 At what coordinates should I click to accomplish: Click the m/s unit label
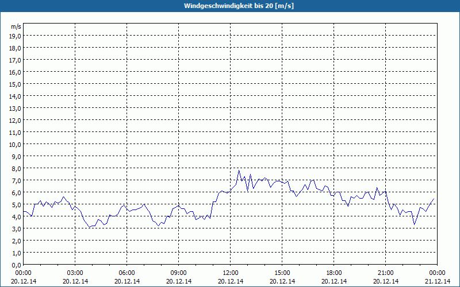pos(16,26)
